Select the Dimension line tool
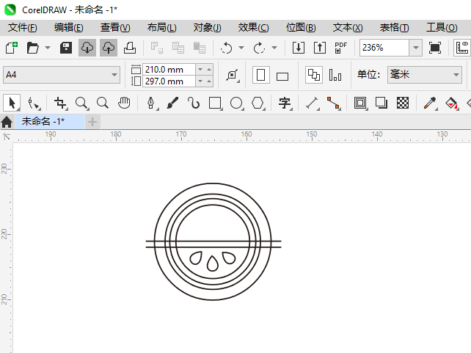 pyautogui.click(x=312, y=103)
